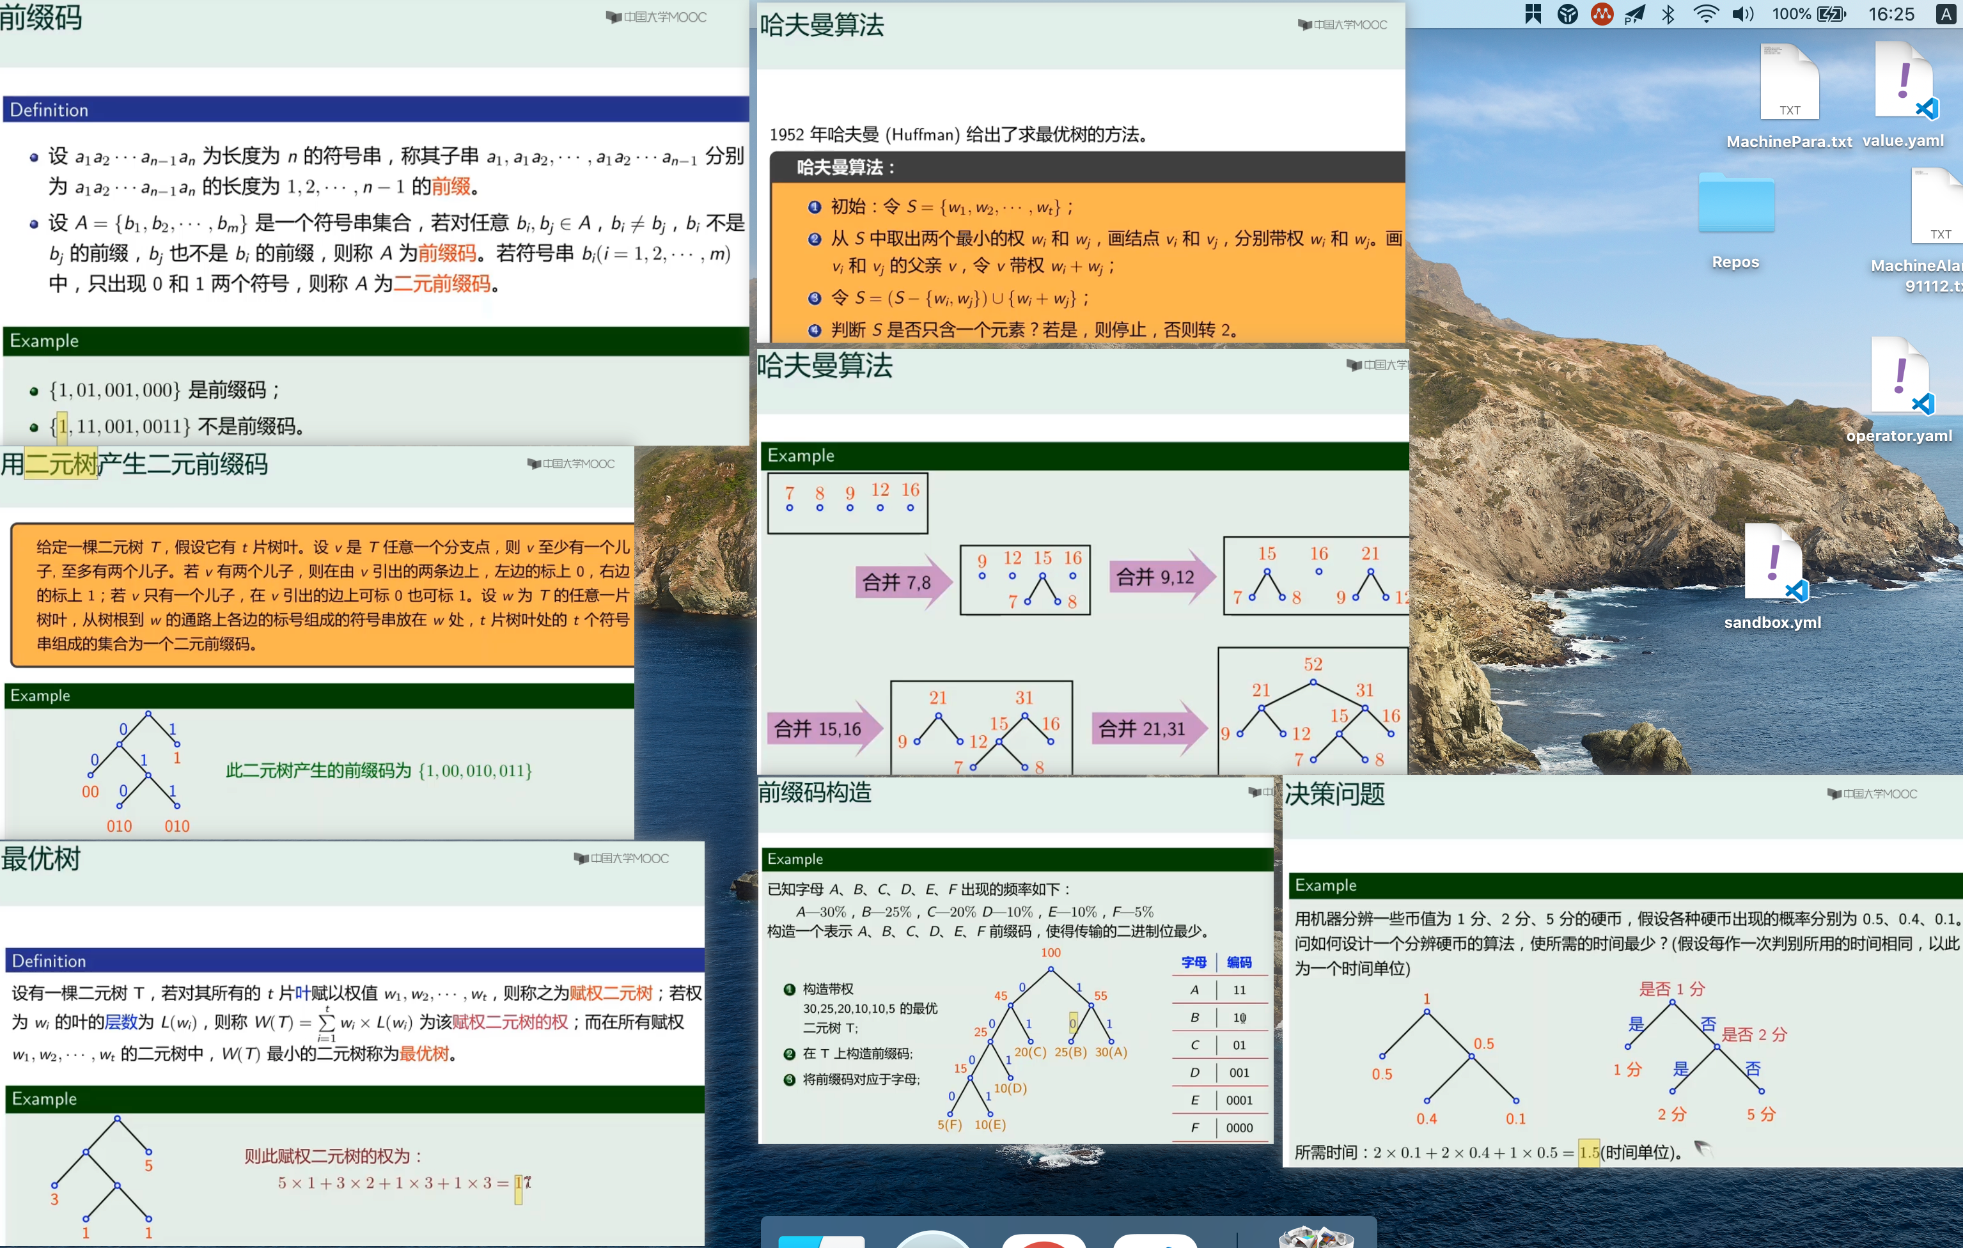Open the Bluetooth menu bar icon
Image resolution: width=1963 pixels, height=1248 pixels.
(1667, 15)
